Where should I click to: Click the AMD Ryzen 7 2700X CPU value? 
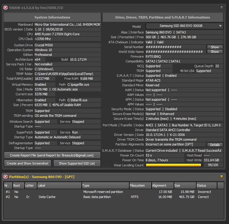(x=57, y=34)
